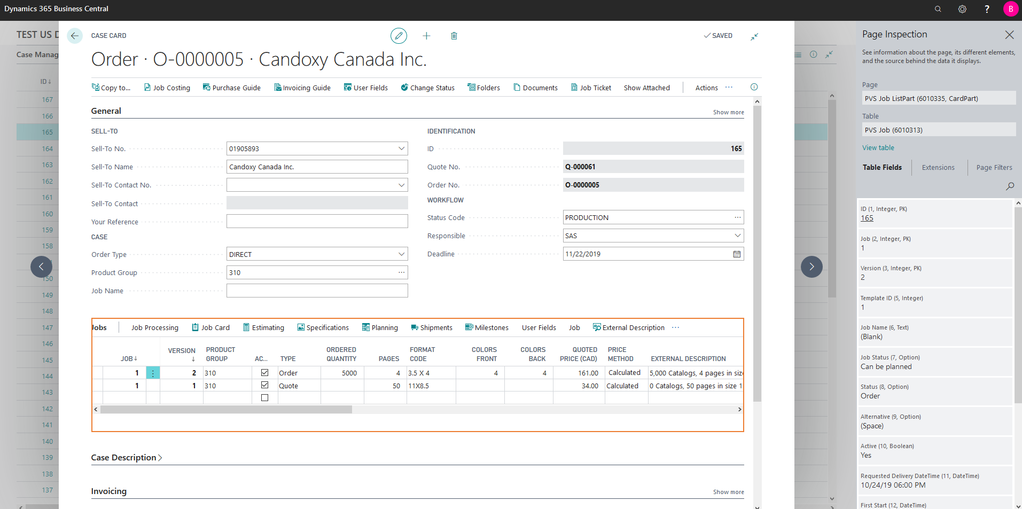Open Job Processing in Jobs toolbar
The width and height of the screenshot is (1022, 509).
point(155,328)
